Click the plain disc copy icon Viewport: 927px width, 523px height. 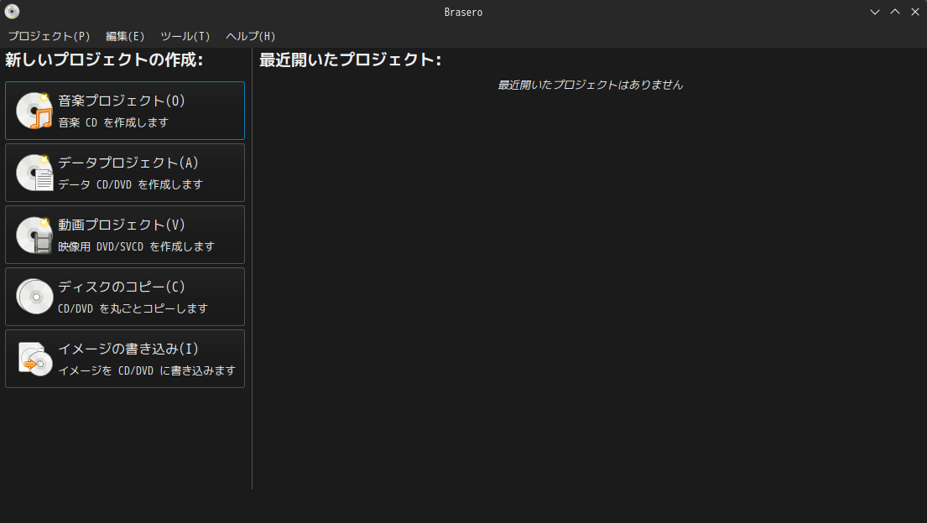click(34, 297)
